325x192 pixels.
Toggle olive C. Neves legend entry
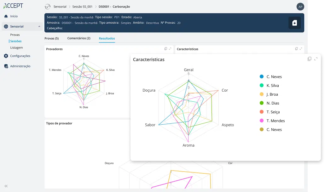271,129
